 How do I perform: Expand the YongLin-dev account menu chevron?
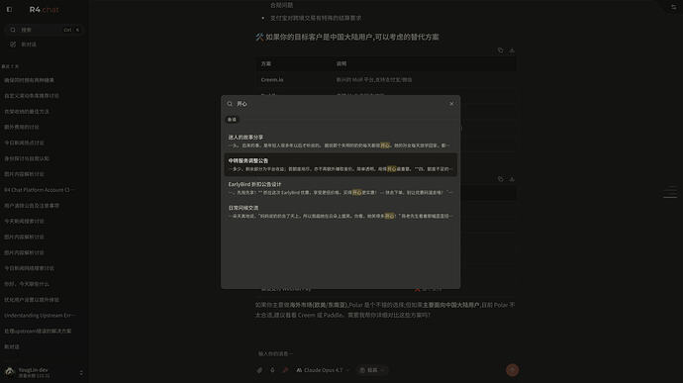(x=81, y=372)
